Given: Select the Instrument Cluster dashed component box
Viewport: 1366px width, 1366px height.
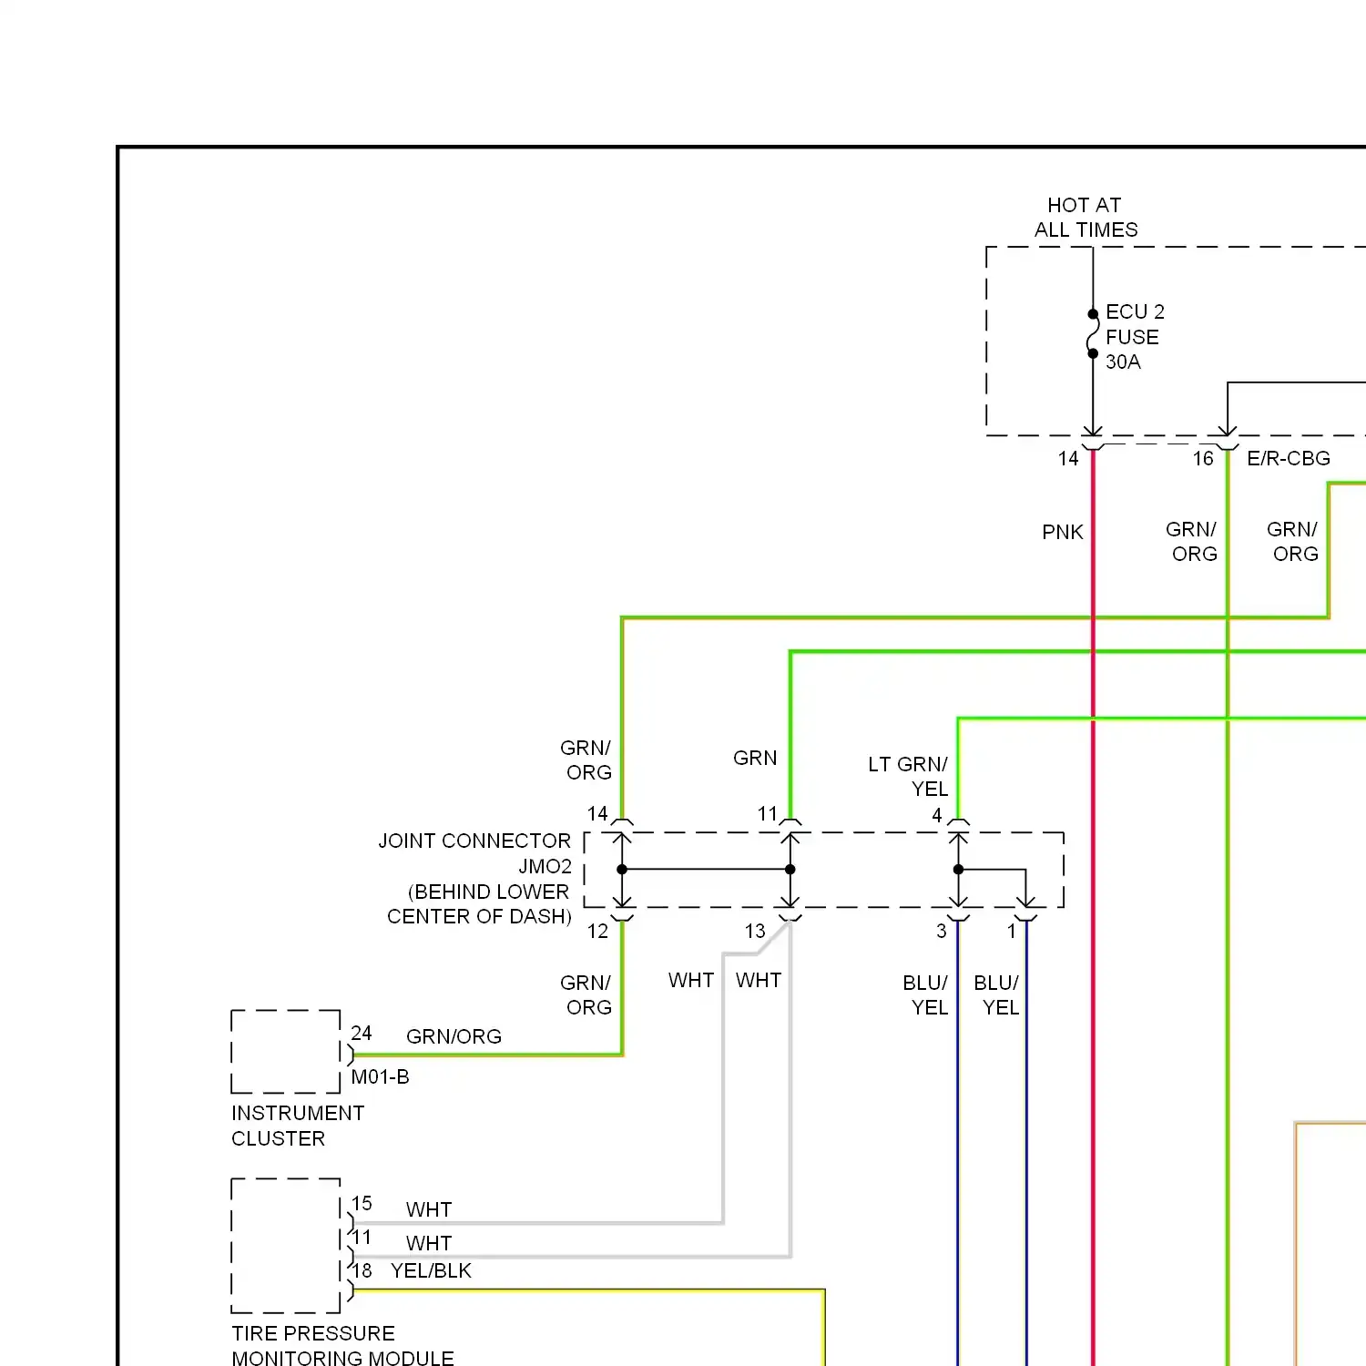Looking at the screenshot, I should pos(286,1051).
